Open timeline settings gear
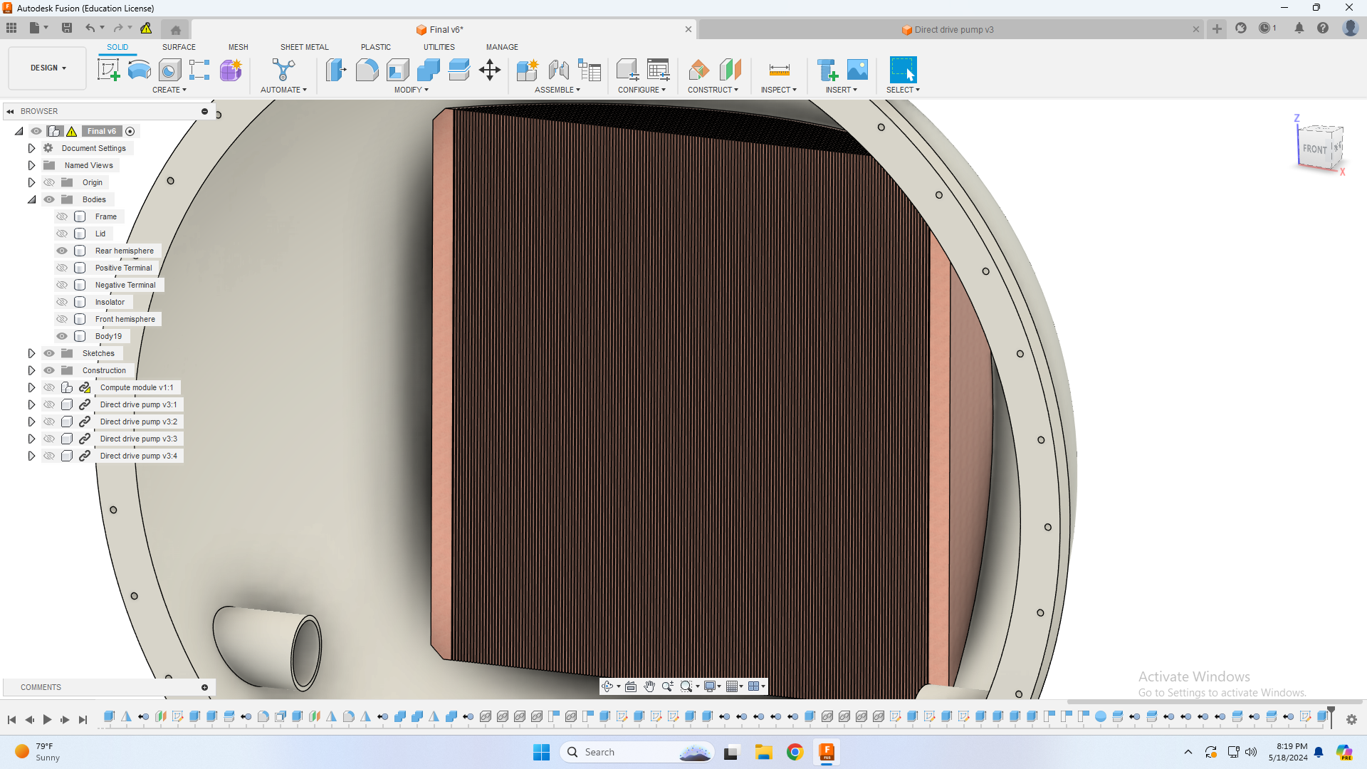Image resolution: width=1367 pixels, height=769 pixels. [x=1351, y=720]
